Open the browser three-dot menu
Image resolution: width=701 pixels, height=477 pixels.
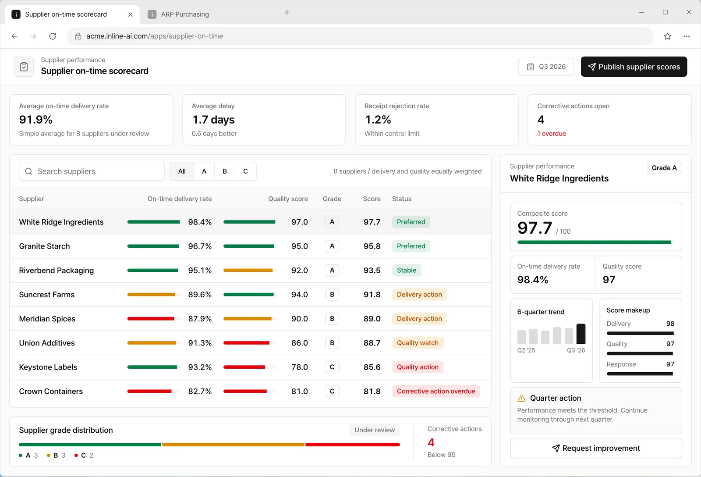[x=687, y=36]
